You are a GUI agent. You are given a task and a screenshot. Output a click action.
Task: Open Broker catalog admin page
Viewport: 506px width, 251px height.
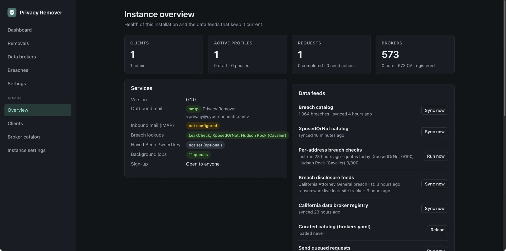24,137
